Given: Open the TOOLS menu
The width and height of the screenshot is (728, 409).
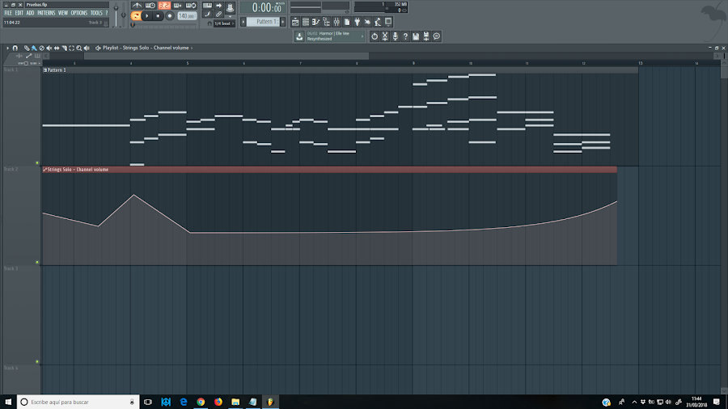Looking at the screenshot, I should (x=96, y=13).
